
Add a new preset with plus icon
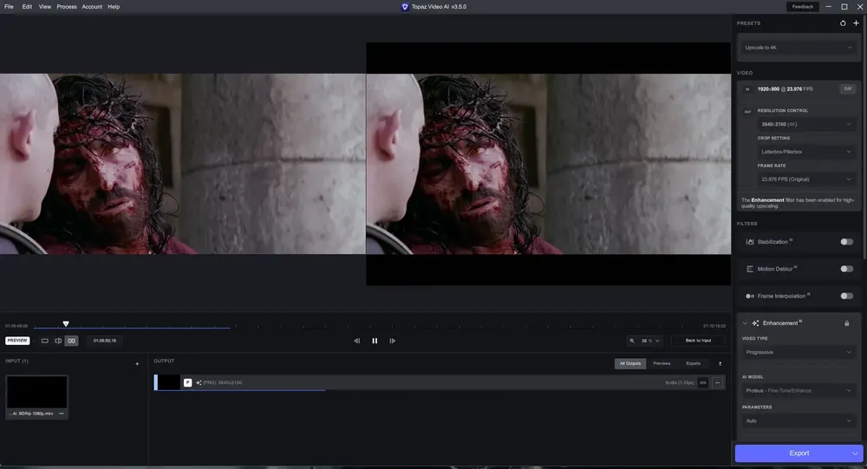pyautogui.click(x=856, y=23)
